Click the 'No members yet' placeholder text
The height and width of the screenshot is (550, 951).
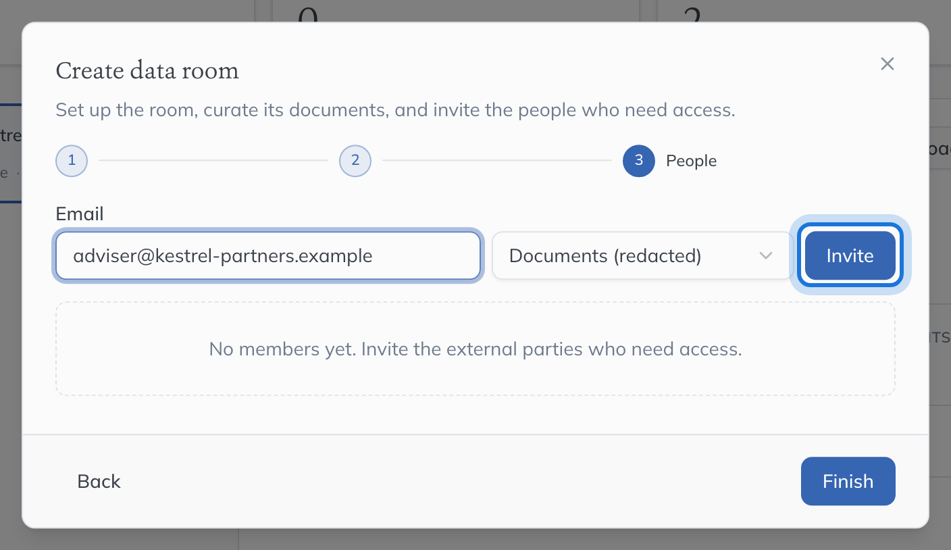coord(475,349)
